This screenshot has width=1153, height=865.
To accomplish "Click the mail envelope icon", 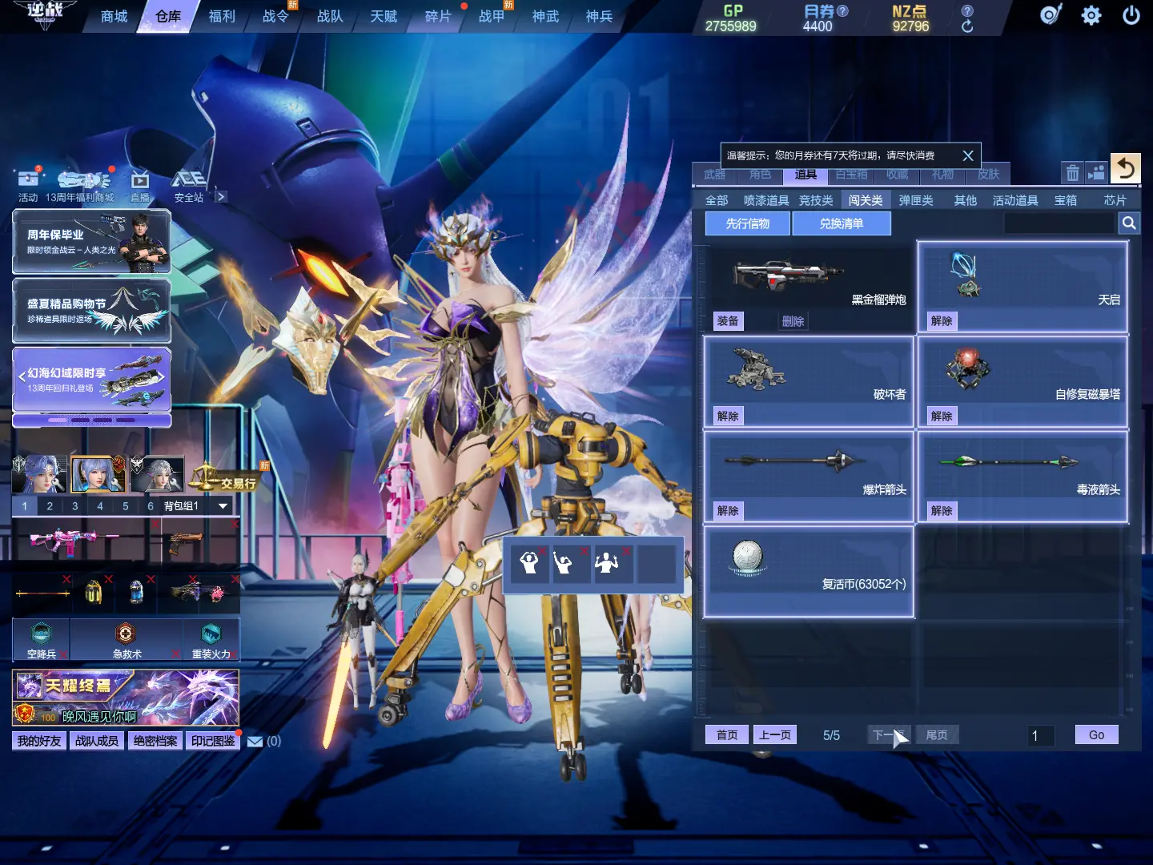I will (x=255, y=742).
